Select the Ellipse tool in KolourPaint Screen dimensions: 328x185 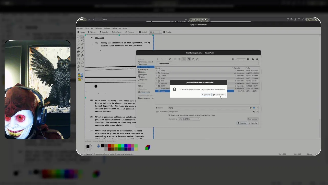82,63
